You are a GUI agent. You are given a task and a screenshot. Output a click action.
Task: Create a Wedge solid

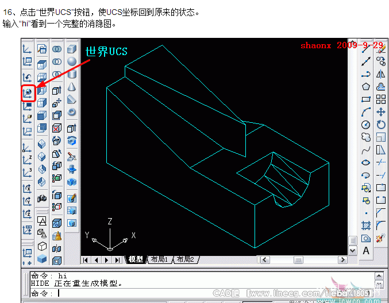72,99
